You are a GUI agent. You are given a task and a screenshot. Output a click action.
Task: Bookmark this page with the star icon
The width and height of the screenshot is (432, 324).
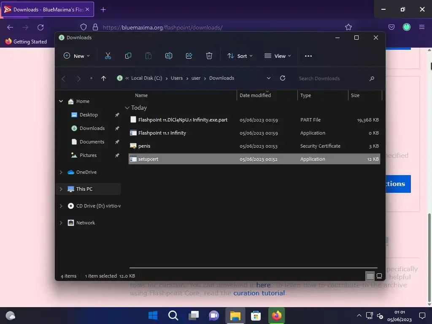(348, 27)
